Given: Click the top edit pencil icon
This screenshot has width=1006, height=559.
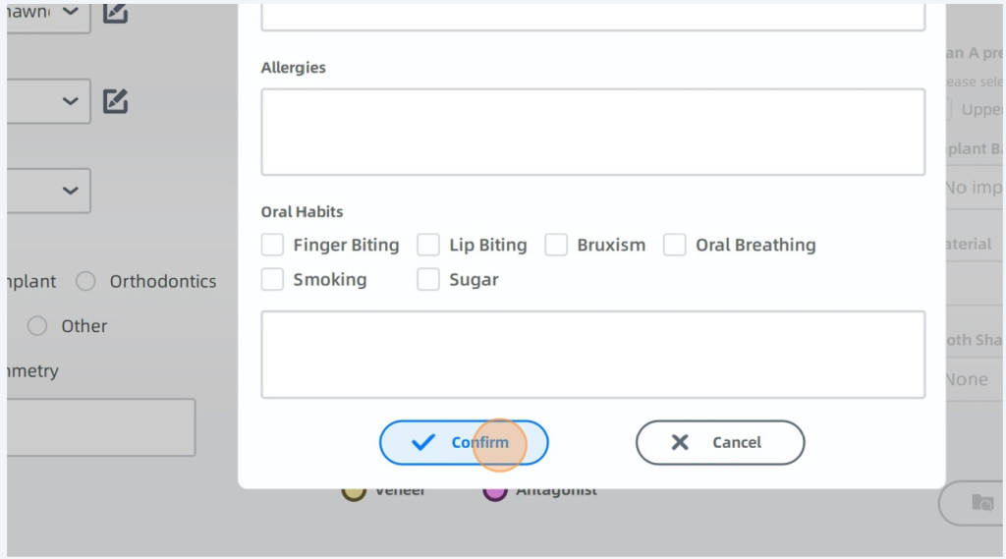Looking at the screenshot, I should click(116, 13).
